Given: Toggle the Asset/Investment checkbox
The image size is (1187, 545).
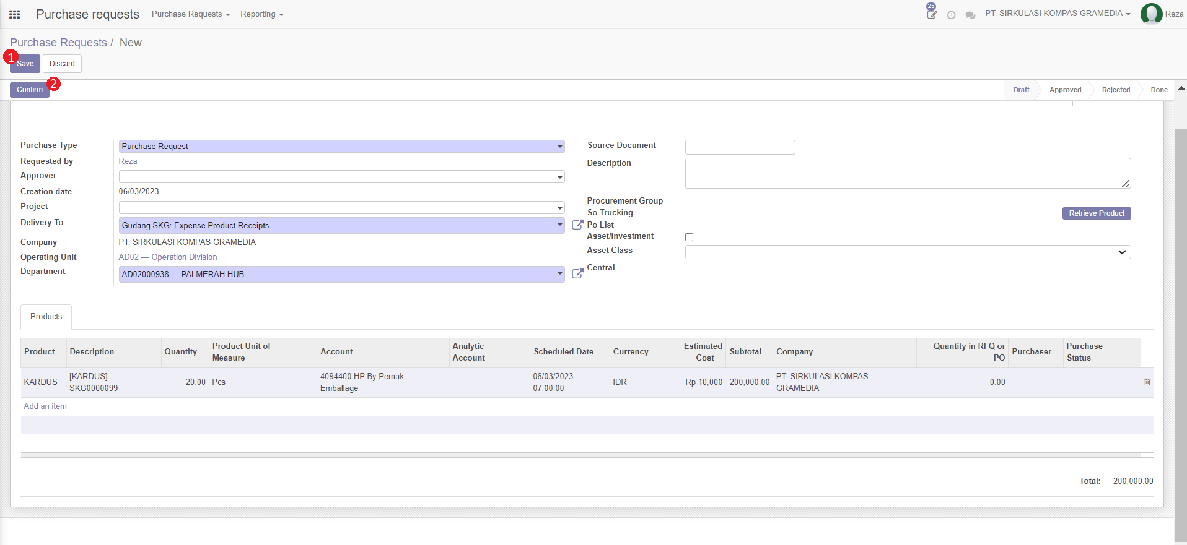Looking at the screenshot, I should tap(689, 237).
